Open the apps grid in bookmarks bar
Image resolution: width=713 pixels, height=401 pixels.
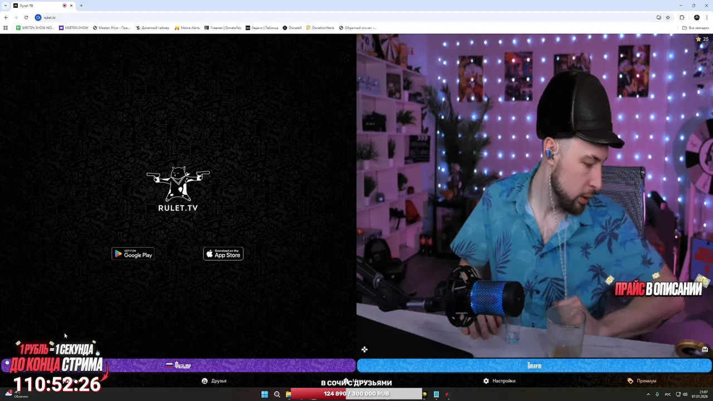(6, 27)
